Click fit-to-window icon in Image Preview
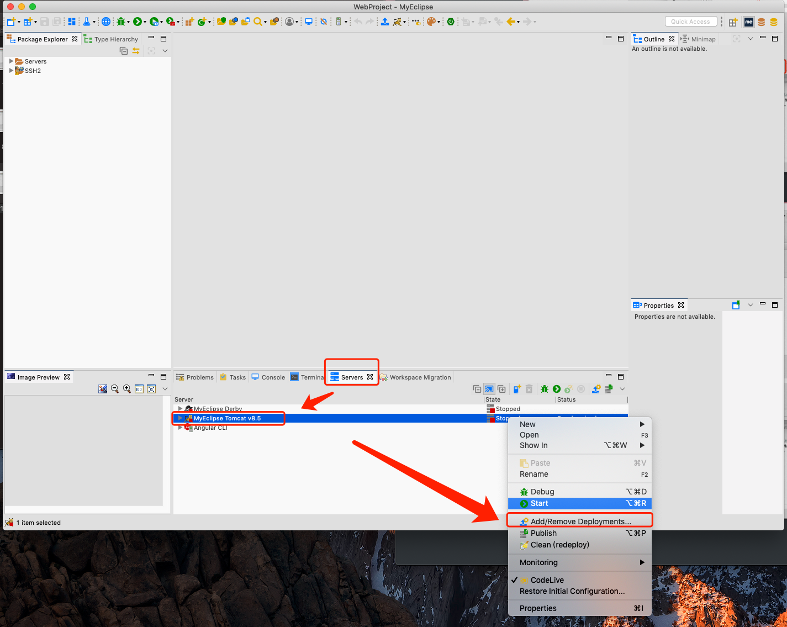787x627 pixels. [x=151, y=389]
